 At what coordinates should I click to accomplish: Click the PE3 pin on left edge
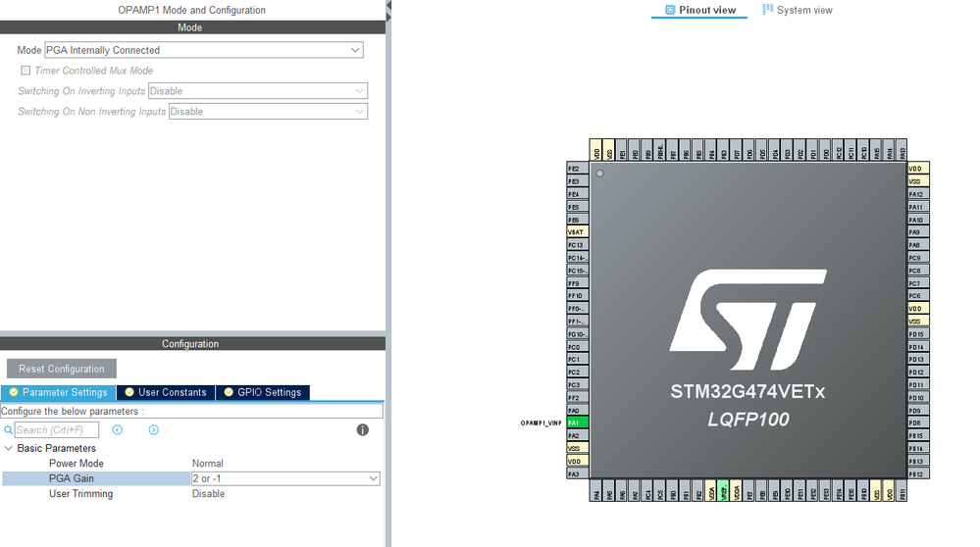tap(577, 181)
